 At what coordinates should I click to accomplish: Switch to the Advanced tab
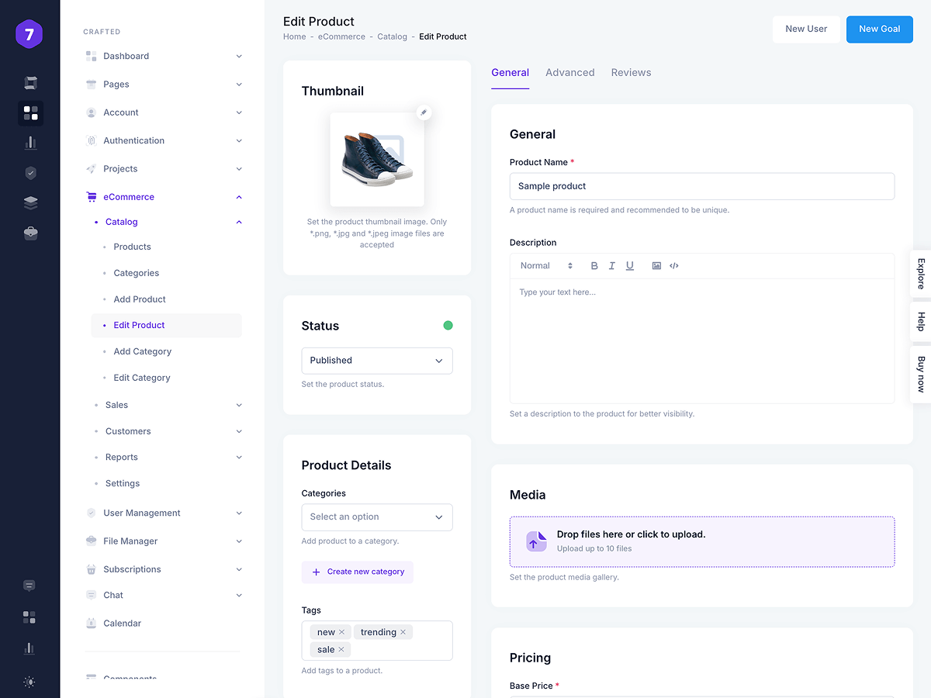coord(569,73)
